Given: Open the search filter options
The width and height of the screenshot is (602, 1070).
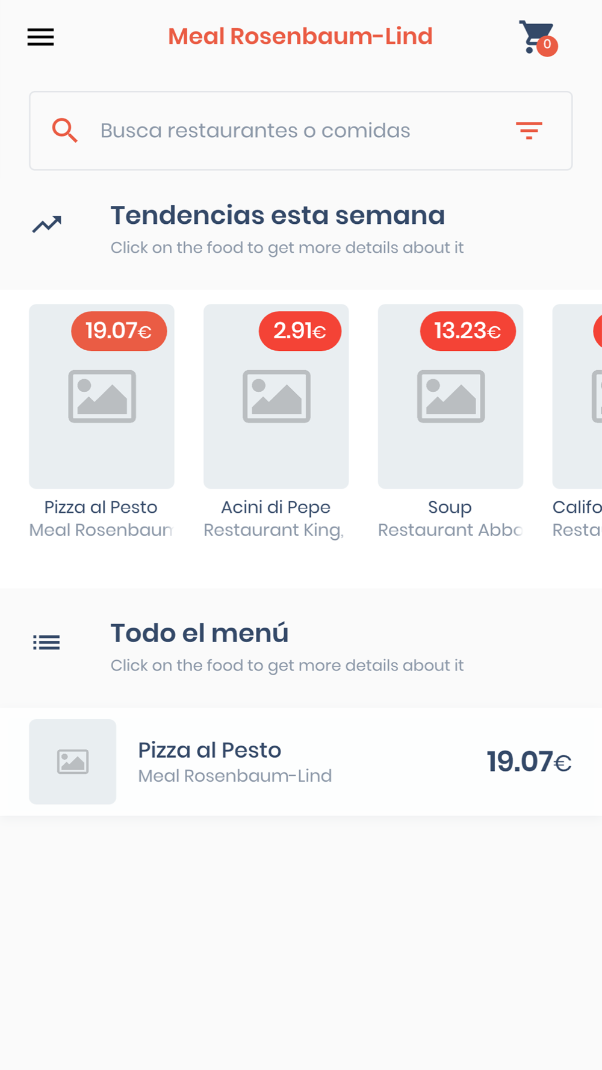Looking at the screenshot, I should click(529, 131).
